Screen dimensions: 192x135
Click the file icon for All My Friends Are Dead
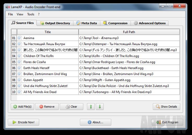[20, 92]
